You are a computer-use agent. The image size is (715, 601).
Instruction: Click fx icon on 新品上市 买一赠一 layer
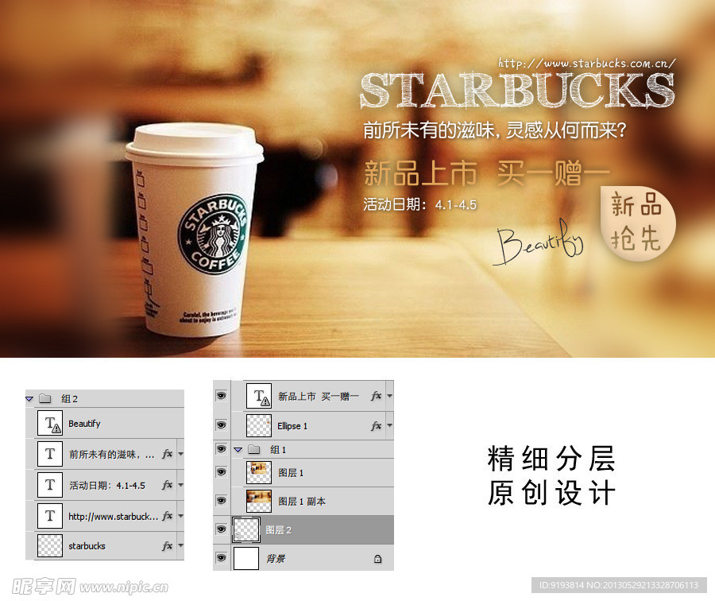point(376,396)
